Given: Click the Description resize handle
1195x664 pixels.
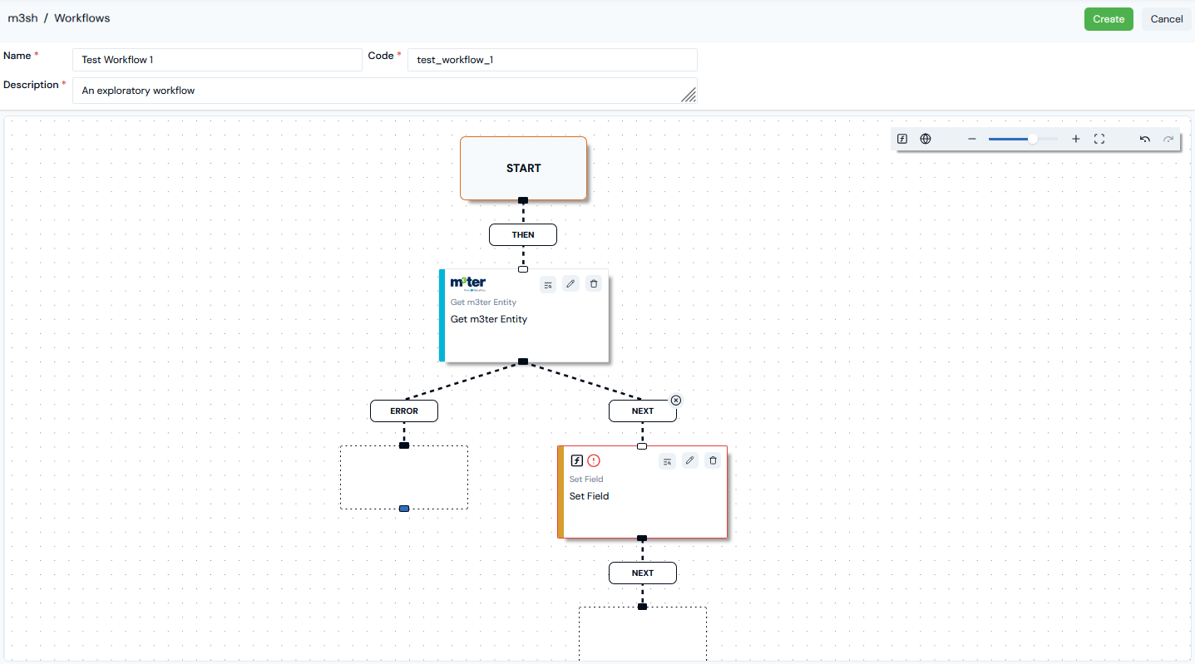Looking at the screenshot, I should pyautogui.click(x=689, y=95).
